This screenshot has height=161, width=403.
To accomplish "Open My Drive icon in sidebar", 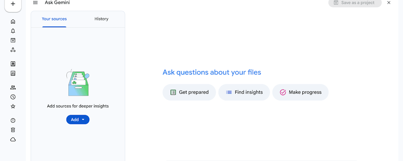I will point(13,64).
